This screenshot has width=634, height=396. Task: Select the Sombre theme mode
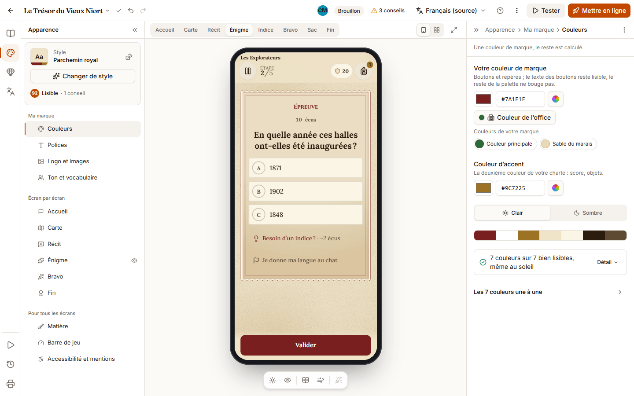[x=588, y=213]
